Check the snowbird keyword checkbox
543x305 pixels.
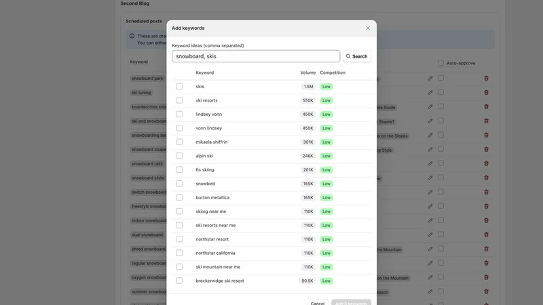(x=179, y=183)
